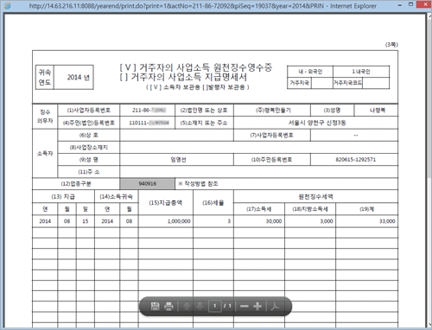432x330 pixels.
Task: Zoom in with the plus icon
Action: 257,306
